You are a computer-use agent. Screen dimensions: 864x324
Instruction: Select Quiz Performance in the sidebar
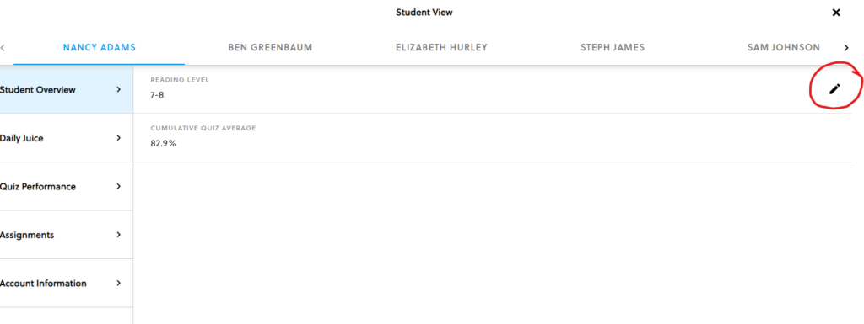pos(66,186)
